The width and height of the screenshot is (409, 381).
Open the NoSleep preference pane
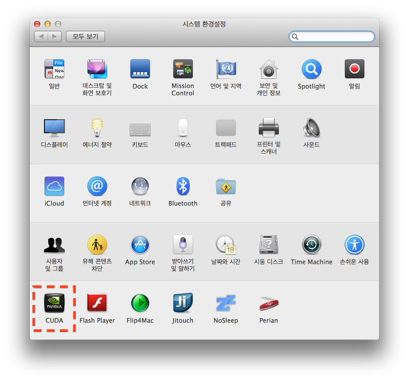click(x=226, y=303)
